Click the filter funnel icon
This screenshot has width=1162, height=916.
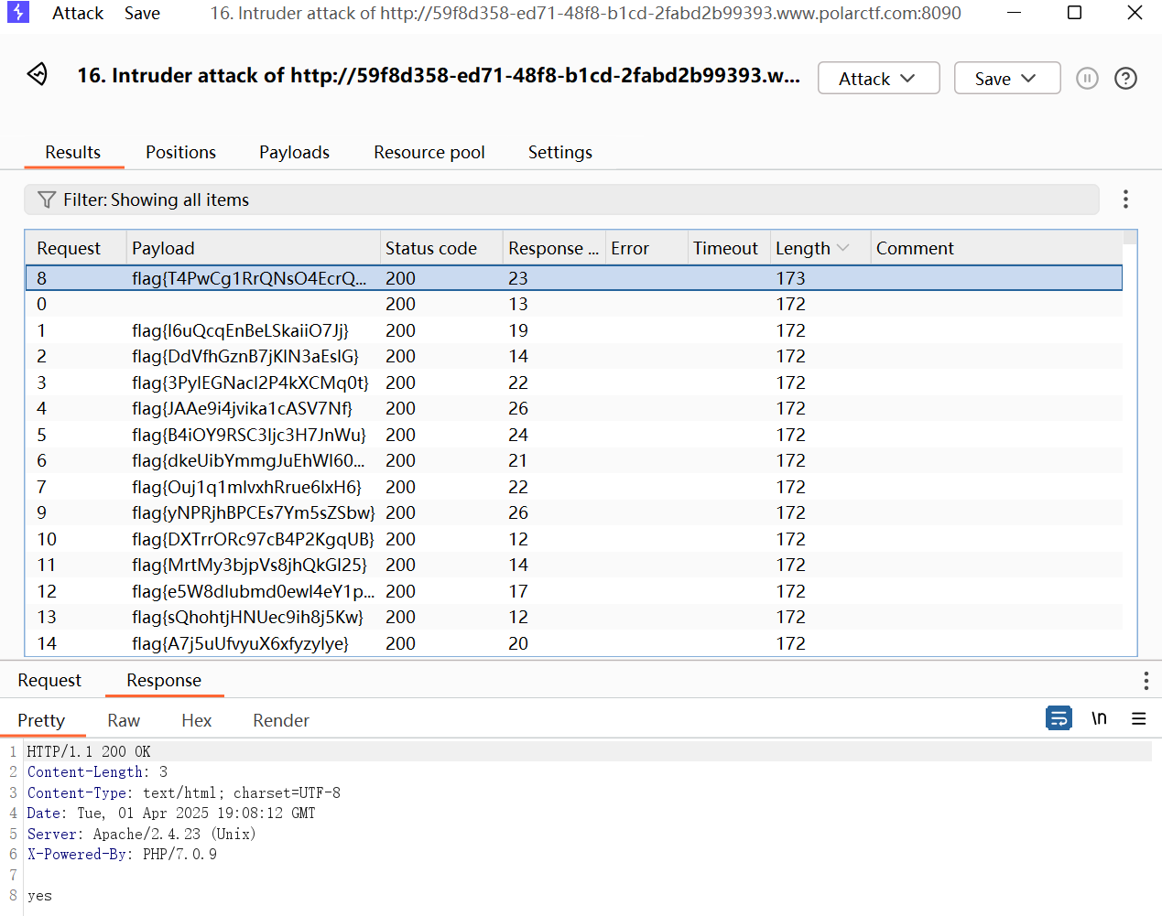[x=47, y=199]
